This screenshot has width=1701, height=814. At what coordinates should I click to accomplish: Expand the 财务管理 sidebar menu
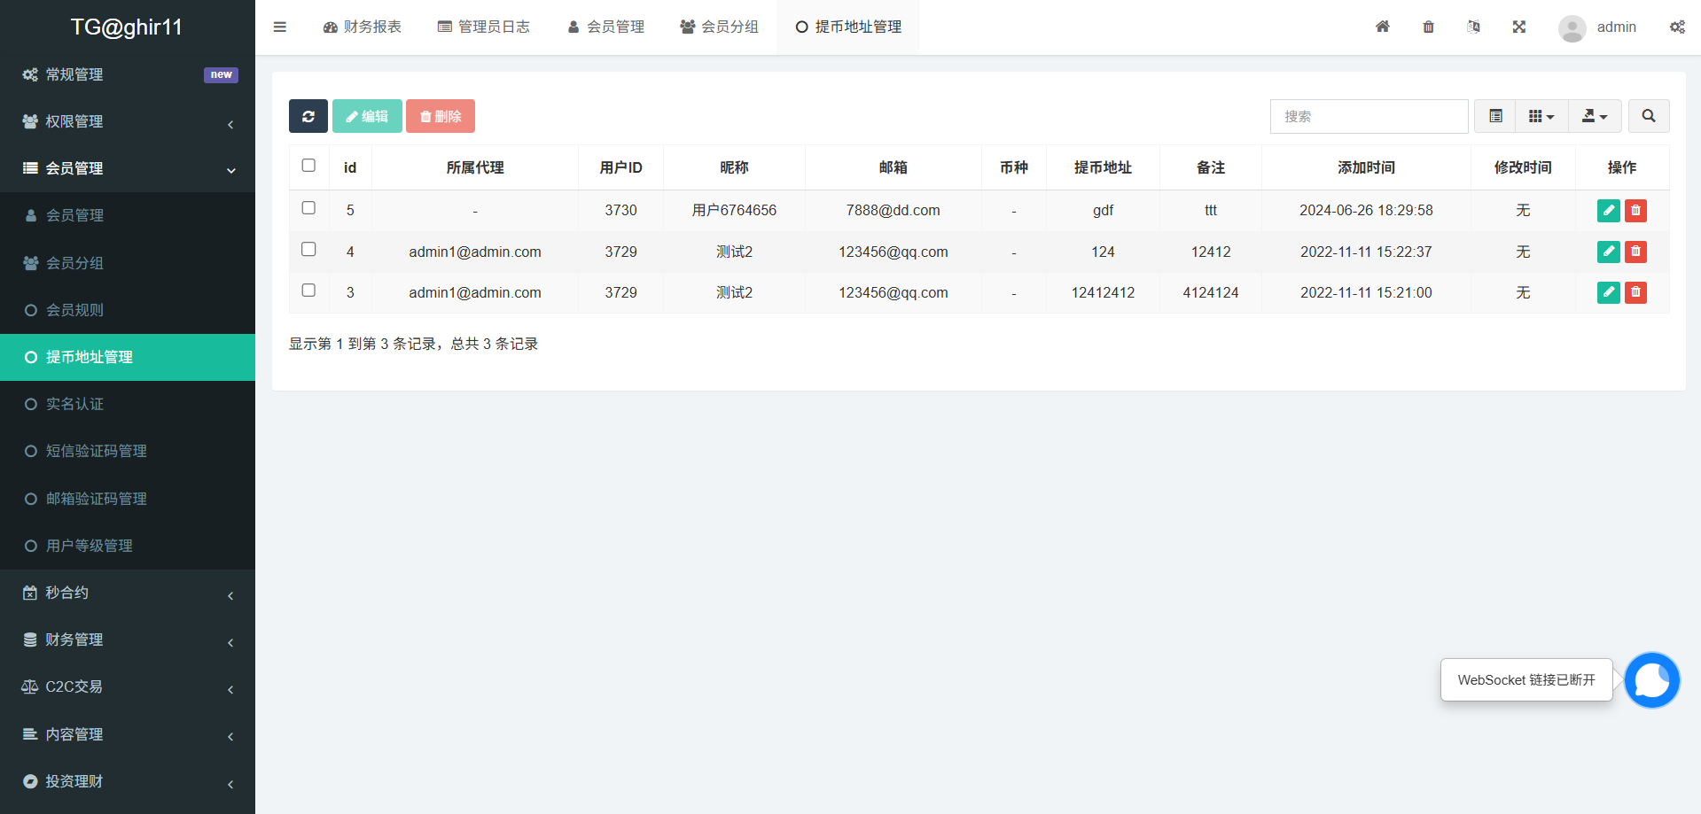(128, 640)
